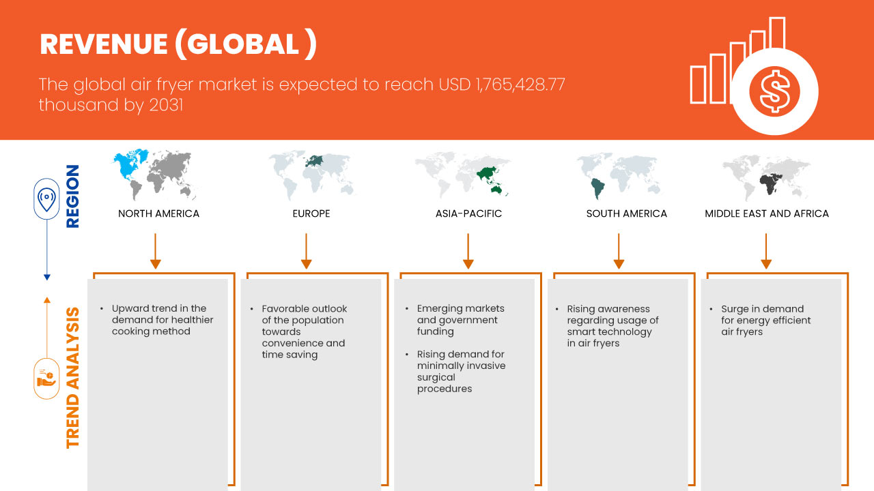Image resolution: width=874 pixels, height=491 pixels.
Task: Click the hand trend analysis icon
Action: 46,378
